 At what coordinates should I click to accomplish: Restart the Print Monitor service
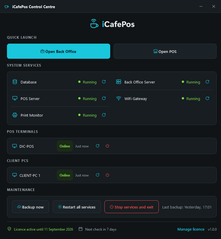click(104, 115)
